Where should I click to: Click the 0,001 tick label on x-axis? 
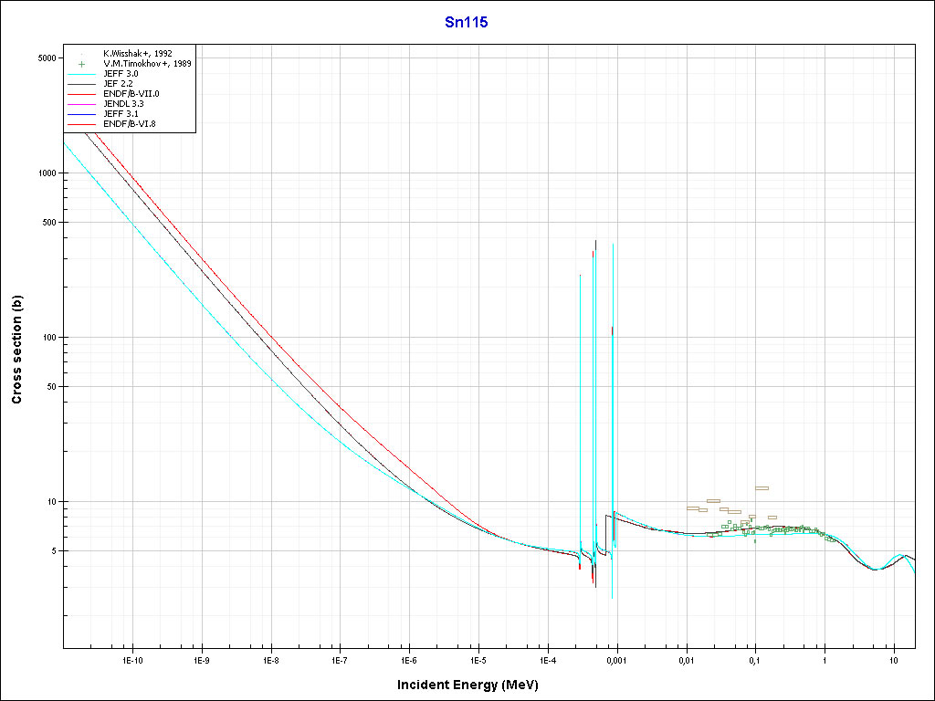tap(616, 660)
